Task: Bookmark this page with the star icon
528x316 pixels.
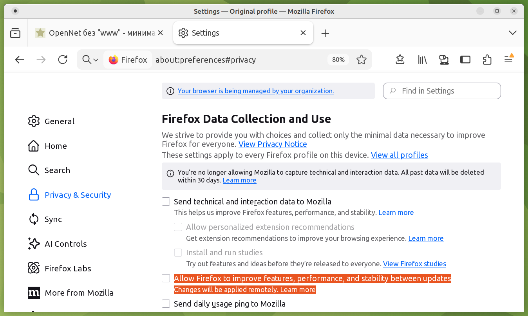Action: point(361,60)
